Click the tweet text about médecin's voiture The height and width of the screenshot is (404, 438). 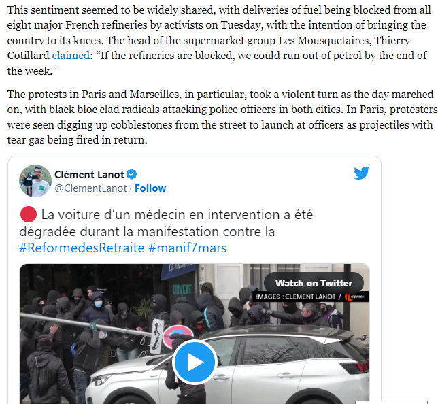tap(166, 223)
